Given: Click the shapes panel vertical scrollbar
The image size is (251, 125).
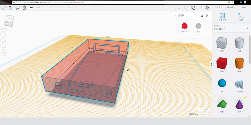Looking at the screenshot, I should pyautogui.click(x=249, y=49).
